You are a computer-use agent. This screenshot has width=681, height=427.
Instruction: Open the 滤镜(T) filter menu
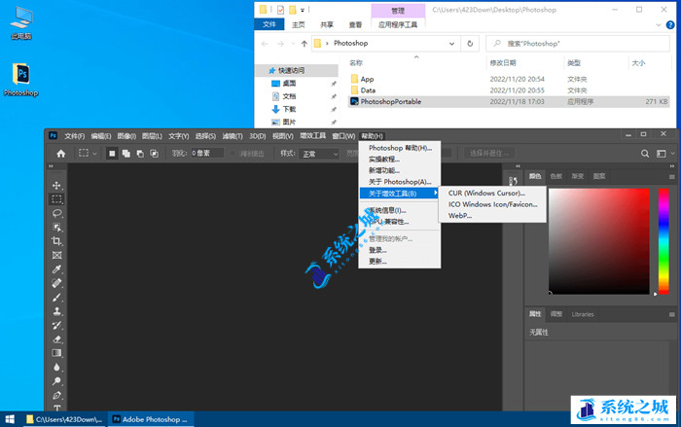233,136
